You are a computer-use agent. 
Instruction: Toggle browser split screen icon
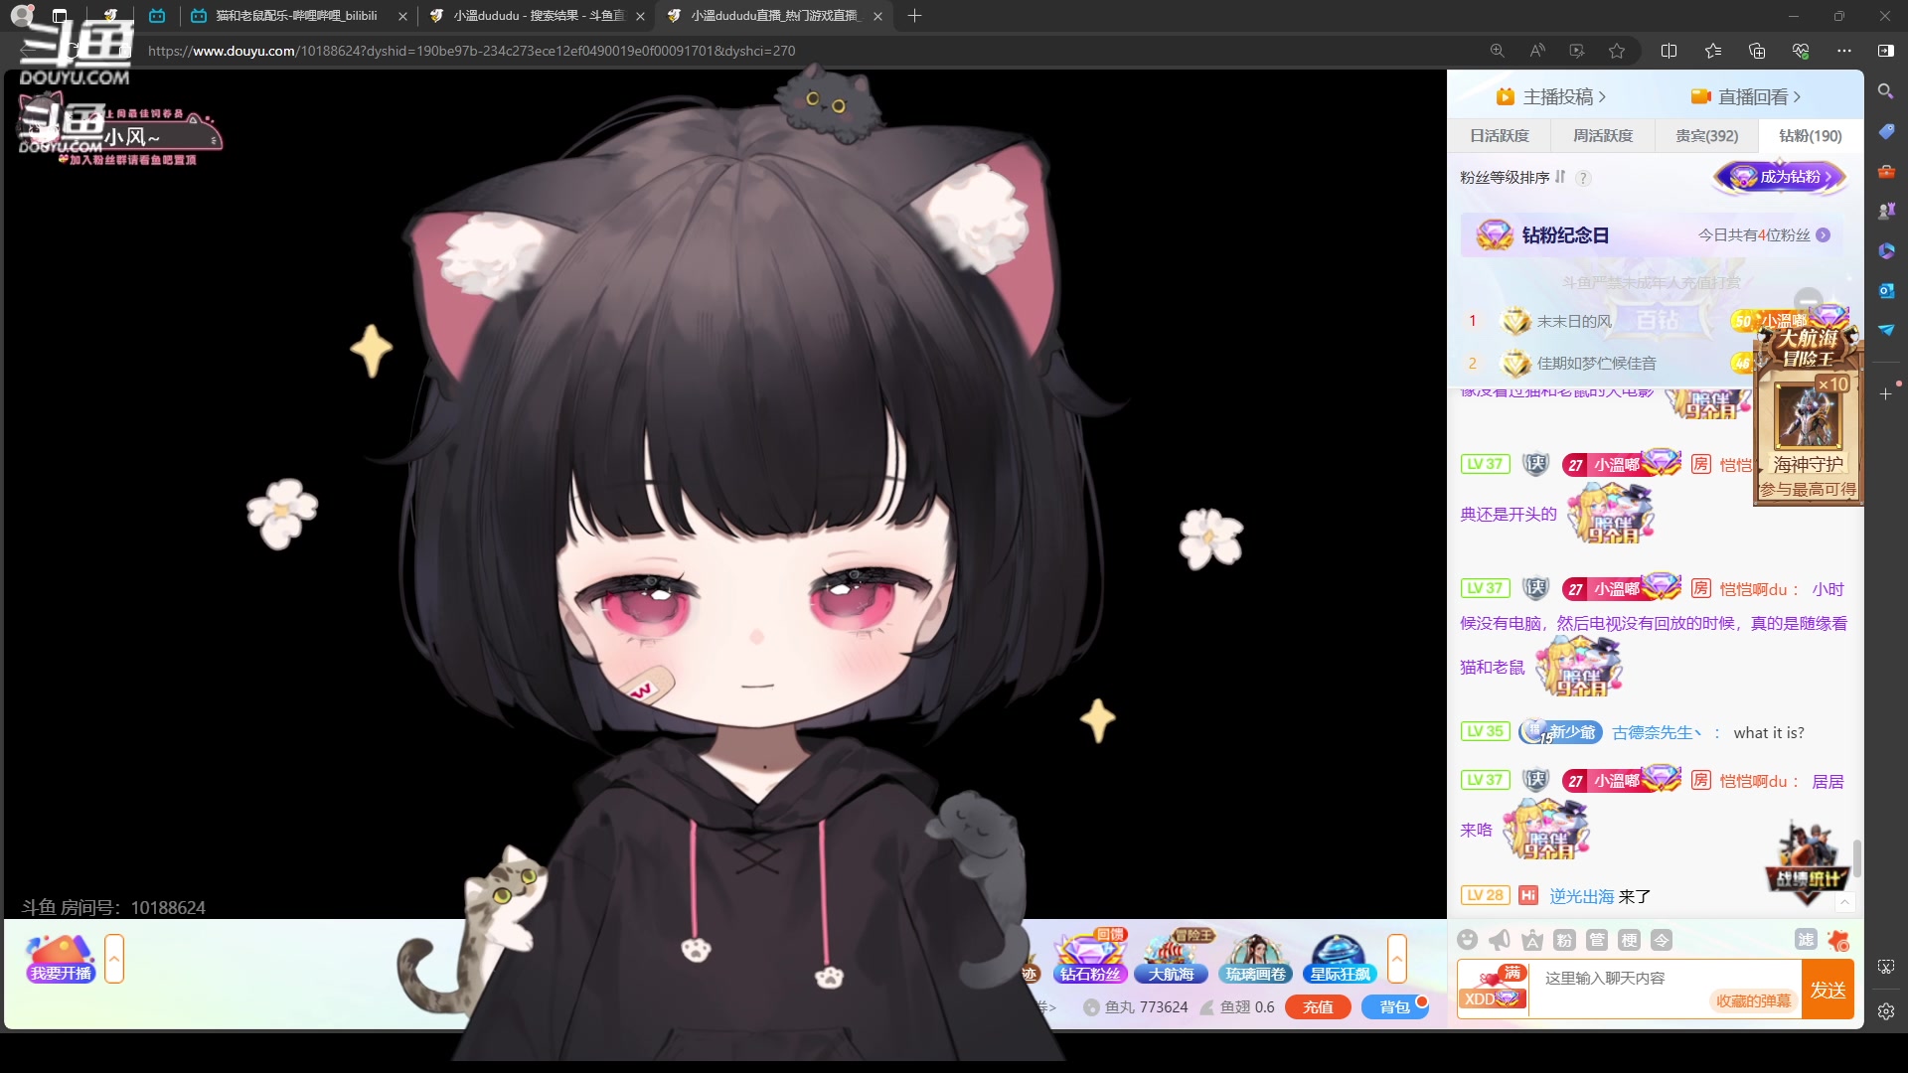(x=1669, y=51)
